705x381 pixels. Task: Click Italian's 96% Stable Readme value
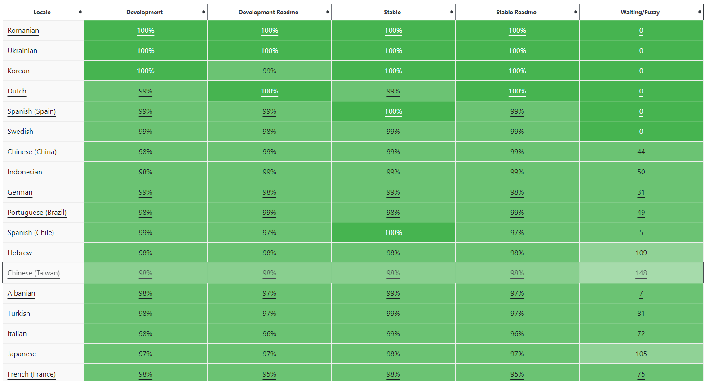pos(517,334)
